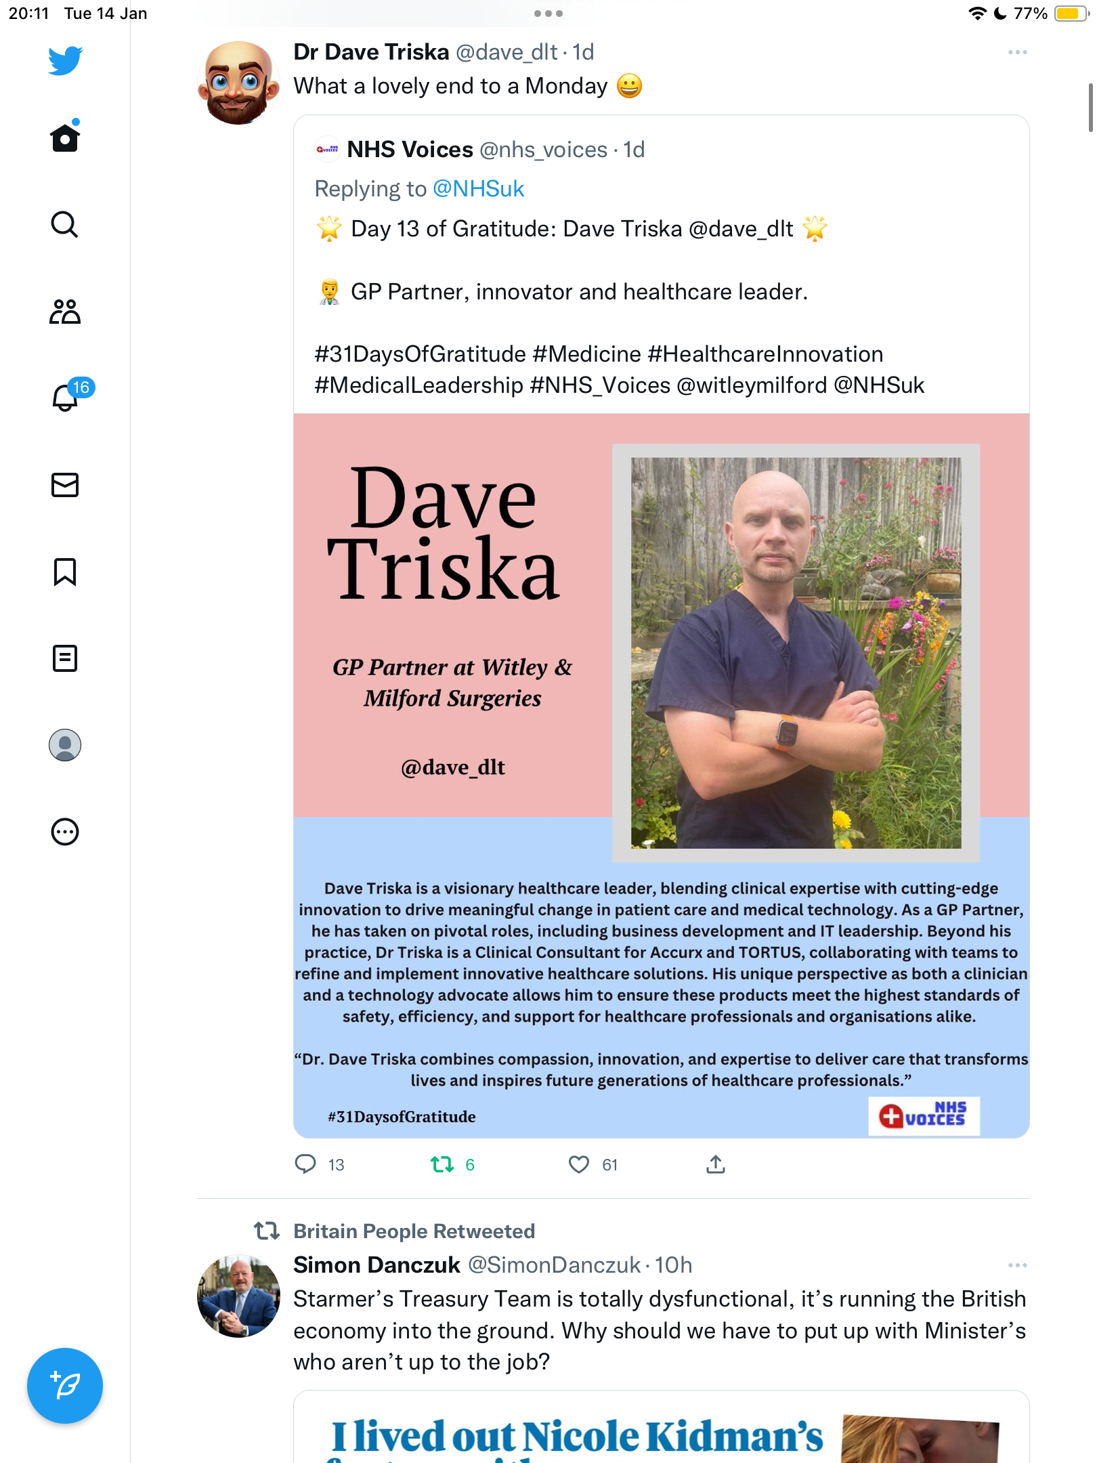Share Dr Dave Triska's tweet
Image resolution: width=1097 pixels, height=1463 pixels.
click(x=716, y=1164)
